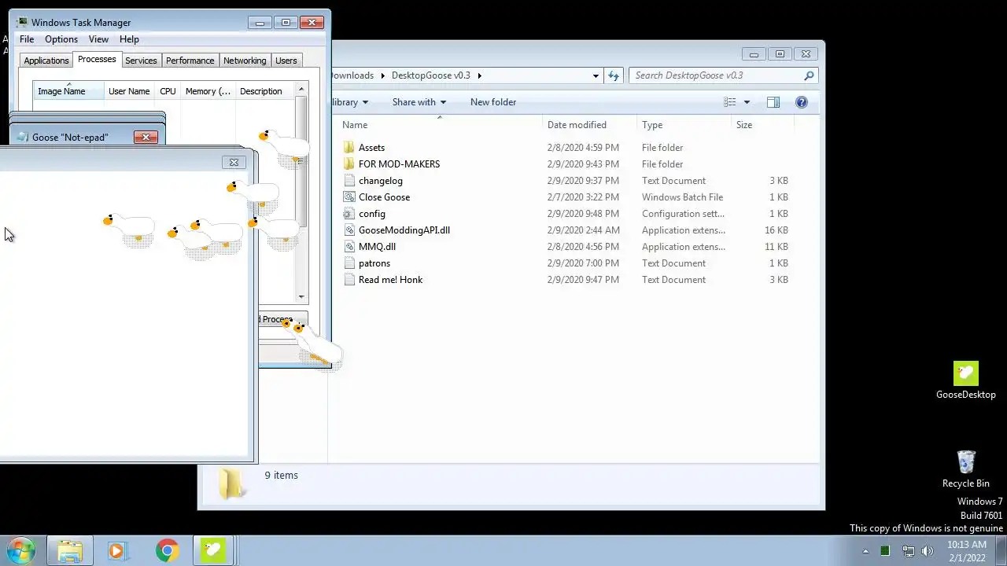Click the search magnifier icon in Explorer

(x=809, y=75)
